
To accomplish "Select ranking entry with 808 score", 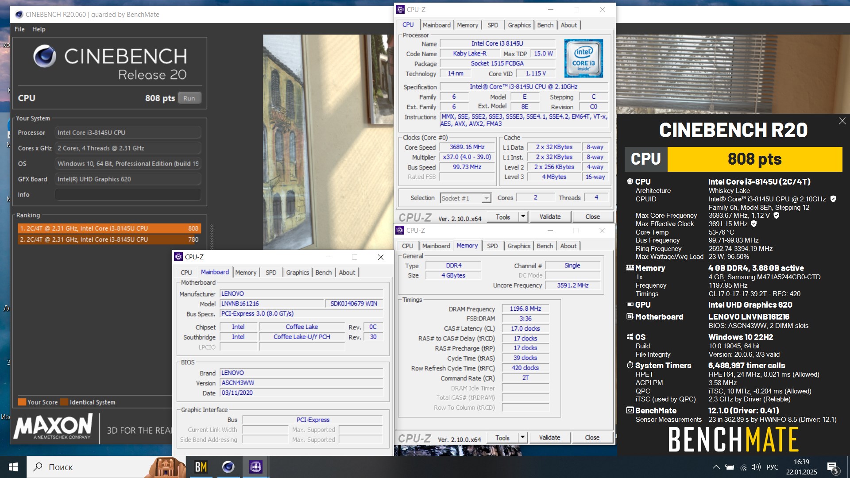I will coord(109,228).
